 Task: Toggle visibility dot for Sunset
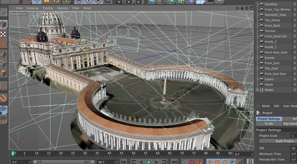click(x=295, y=58)
